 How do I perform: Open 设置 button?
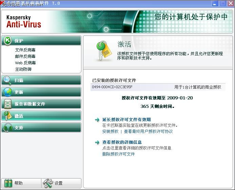click(61, 183)
